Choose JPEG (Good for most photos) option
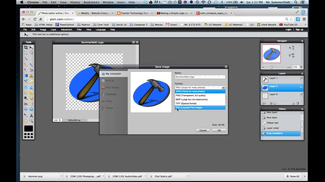This screenshot has height=182, width=325. pyautogui.click(x=200, y=92)
